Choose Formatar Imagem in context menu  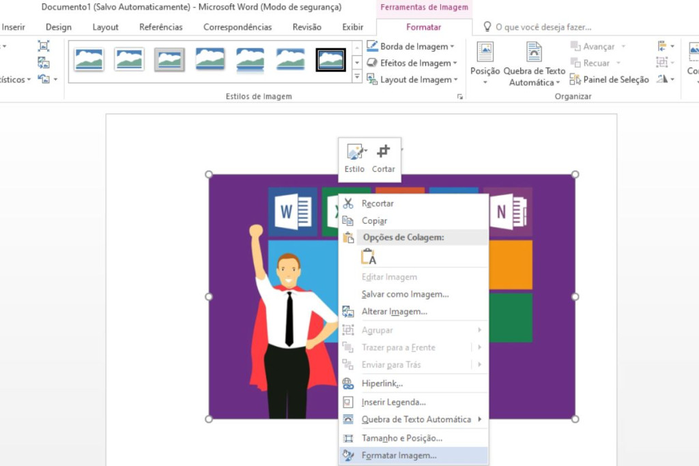pos(399,456)
